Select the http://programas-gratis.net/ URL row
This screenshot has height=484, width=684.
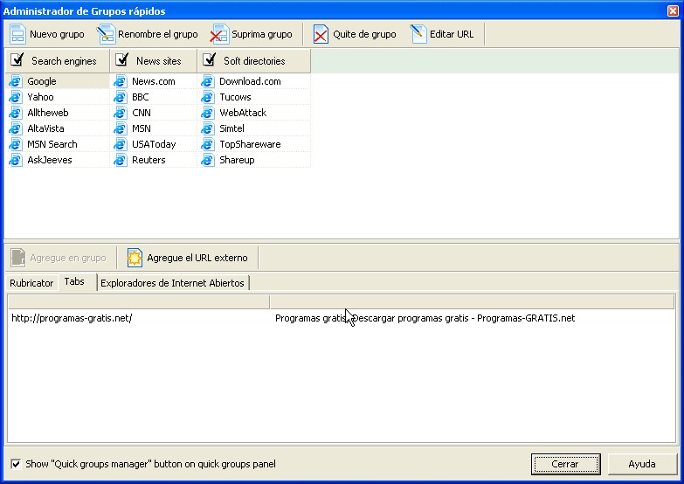click(x=72, y=318)
